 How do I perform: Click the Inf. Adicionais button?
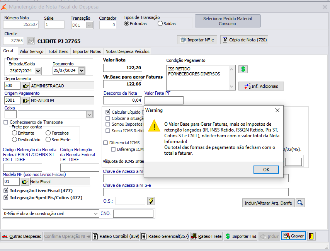[x=261, y=86]
